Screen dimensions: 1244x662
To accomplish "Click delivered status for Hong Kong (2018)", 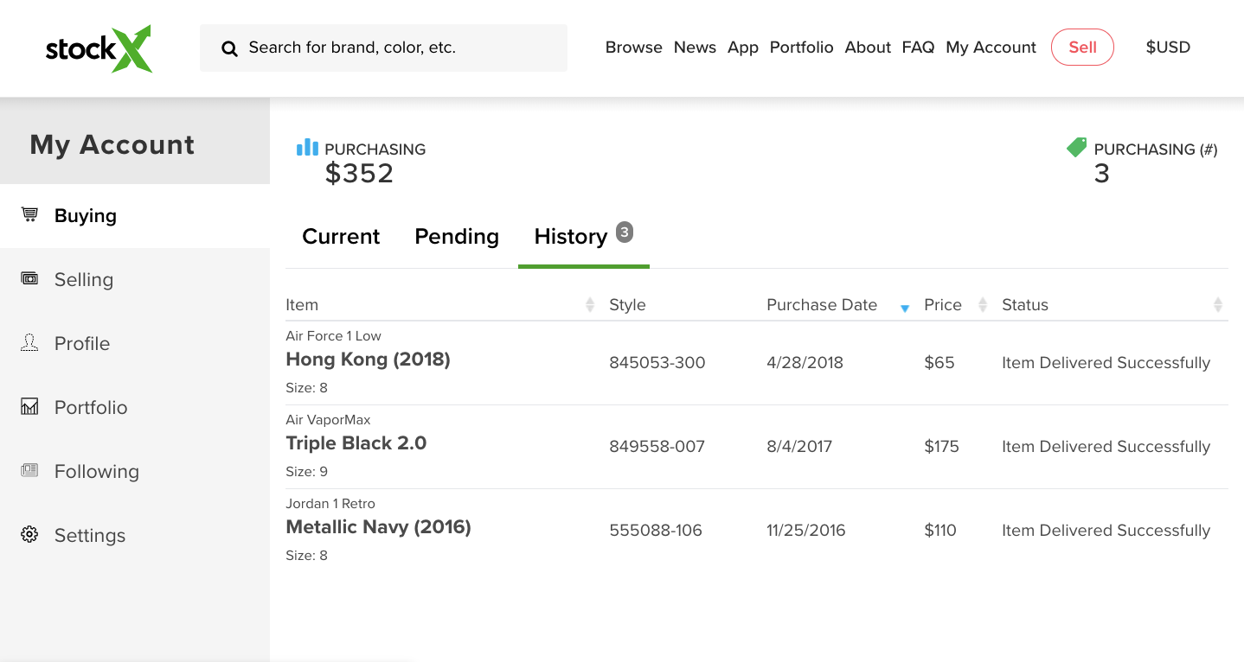I will [1106, 363].
